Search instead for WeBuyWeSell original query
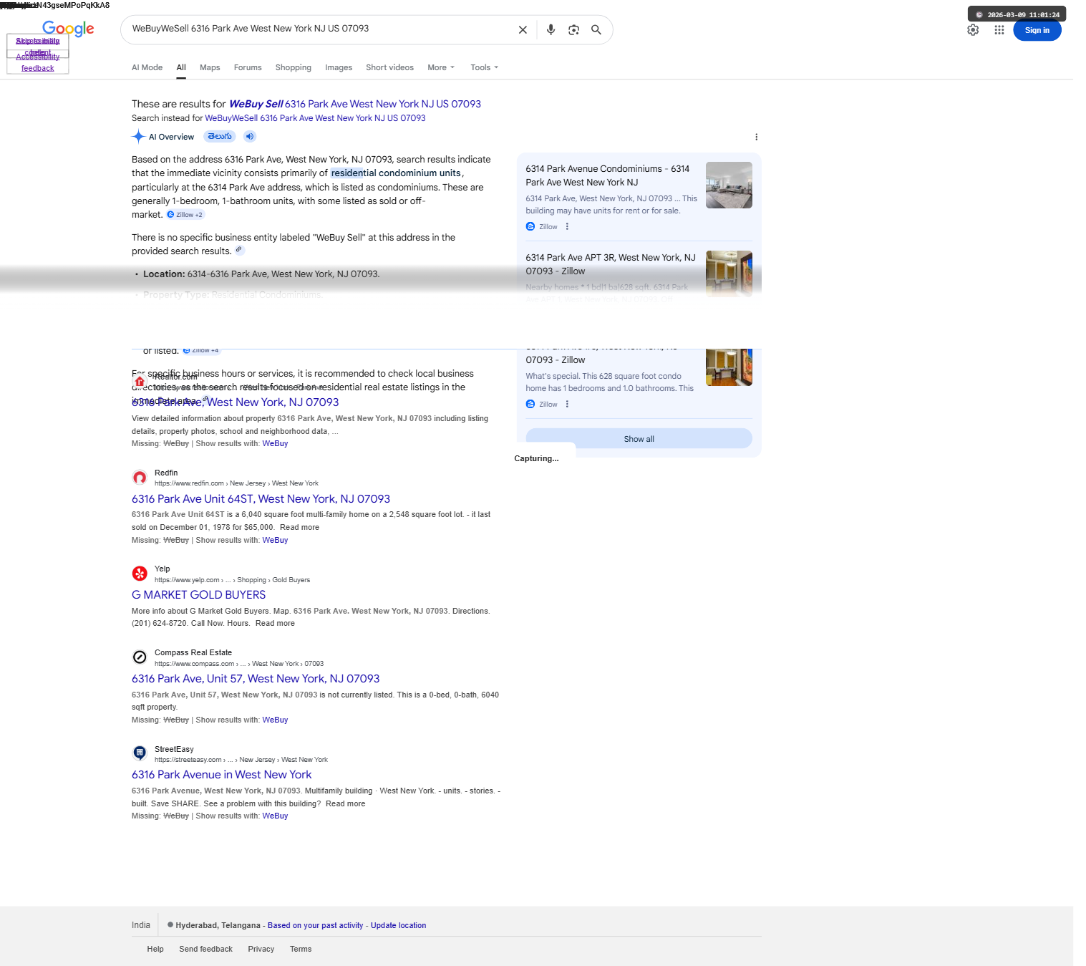 [315, 118]
